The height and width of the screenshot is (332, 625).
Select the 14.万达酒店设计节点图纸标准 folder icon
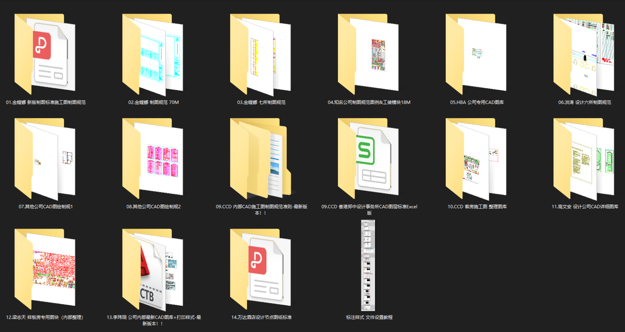[x=261, y=269]
